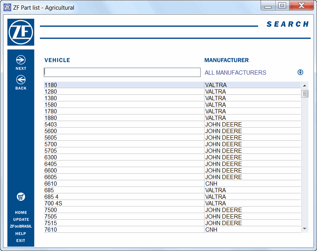Expand manufacturer list with down-arrow icon

(300, 72)
